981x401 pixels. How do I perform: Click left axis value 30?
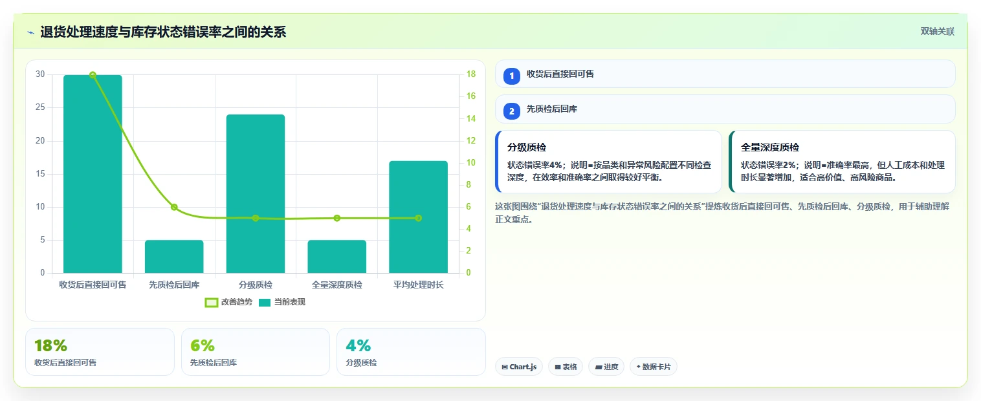(x=40, y=74)
